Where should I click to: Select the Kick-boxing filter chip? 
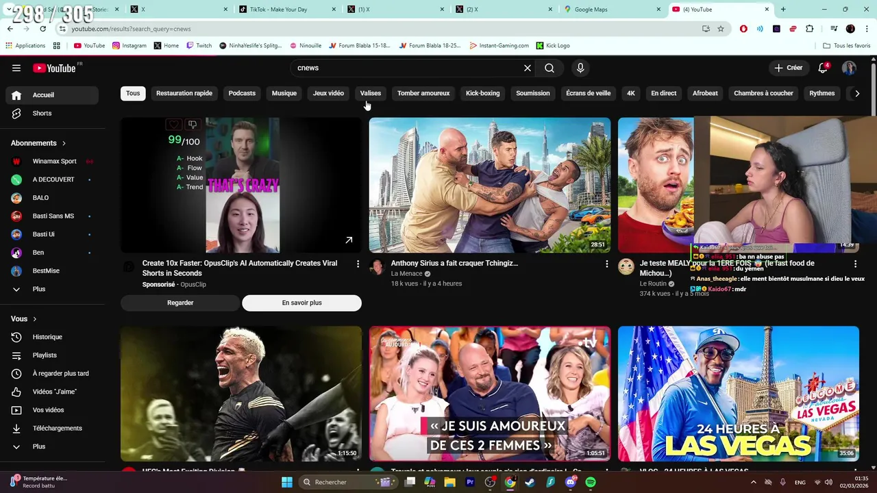click(x=483, y=93)
